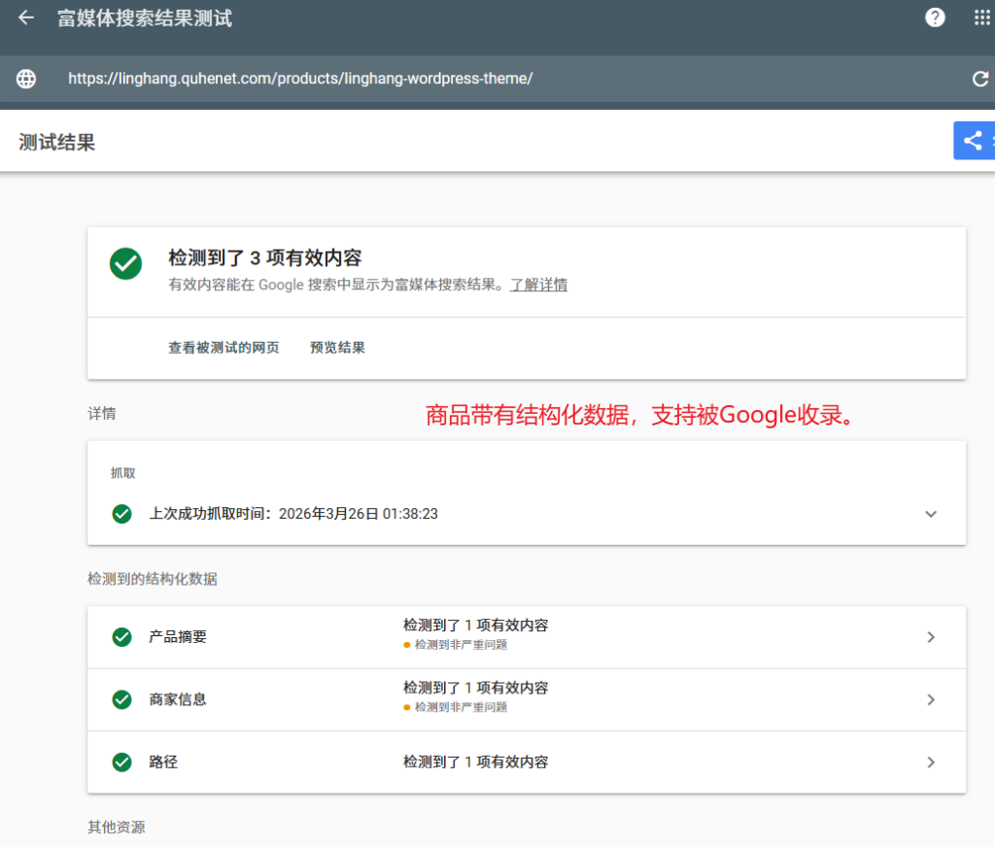The image size is (995, 847).
Task: Click the green check beside 路径
Action: click(121, 762)
